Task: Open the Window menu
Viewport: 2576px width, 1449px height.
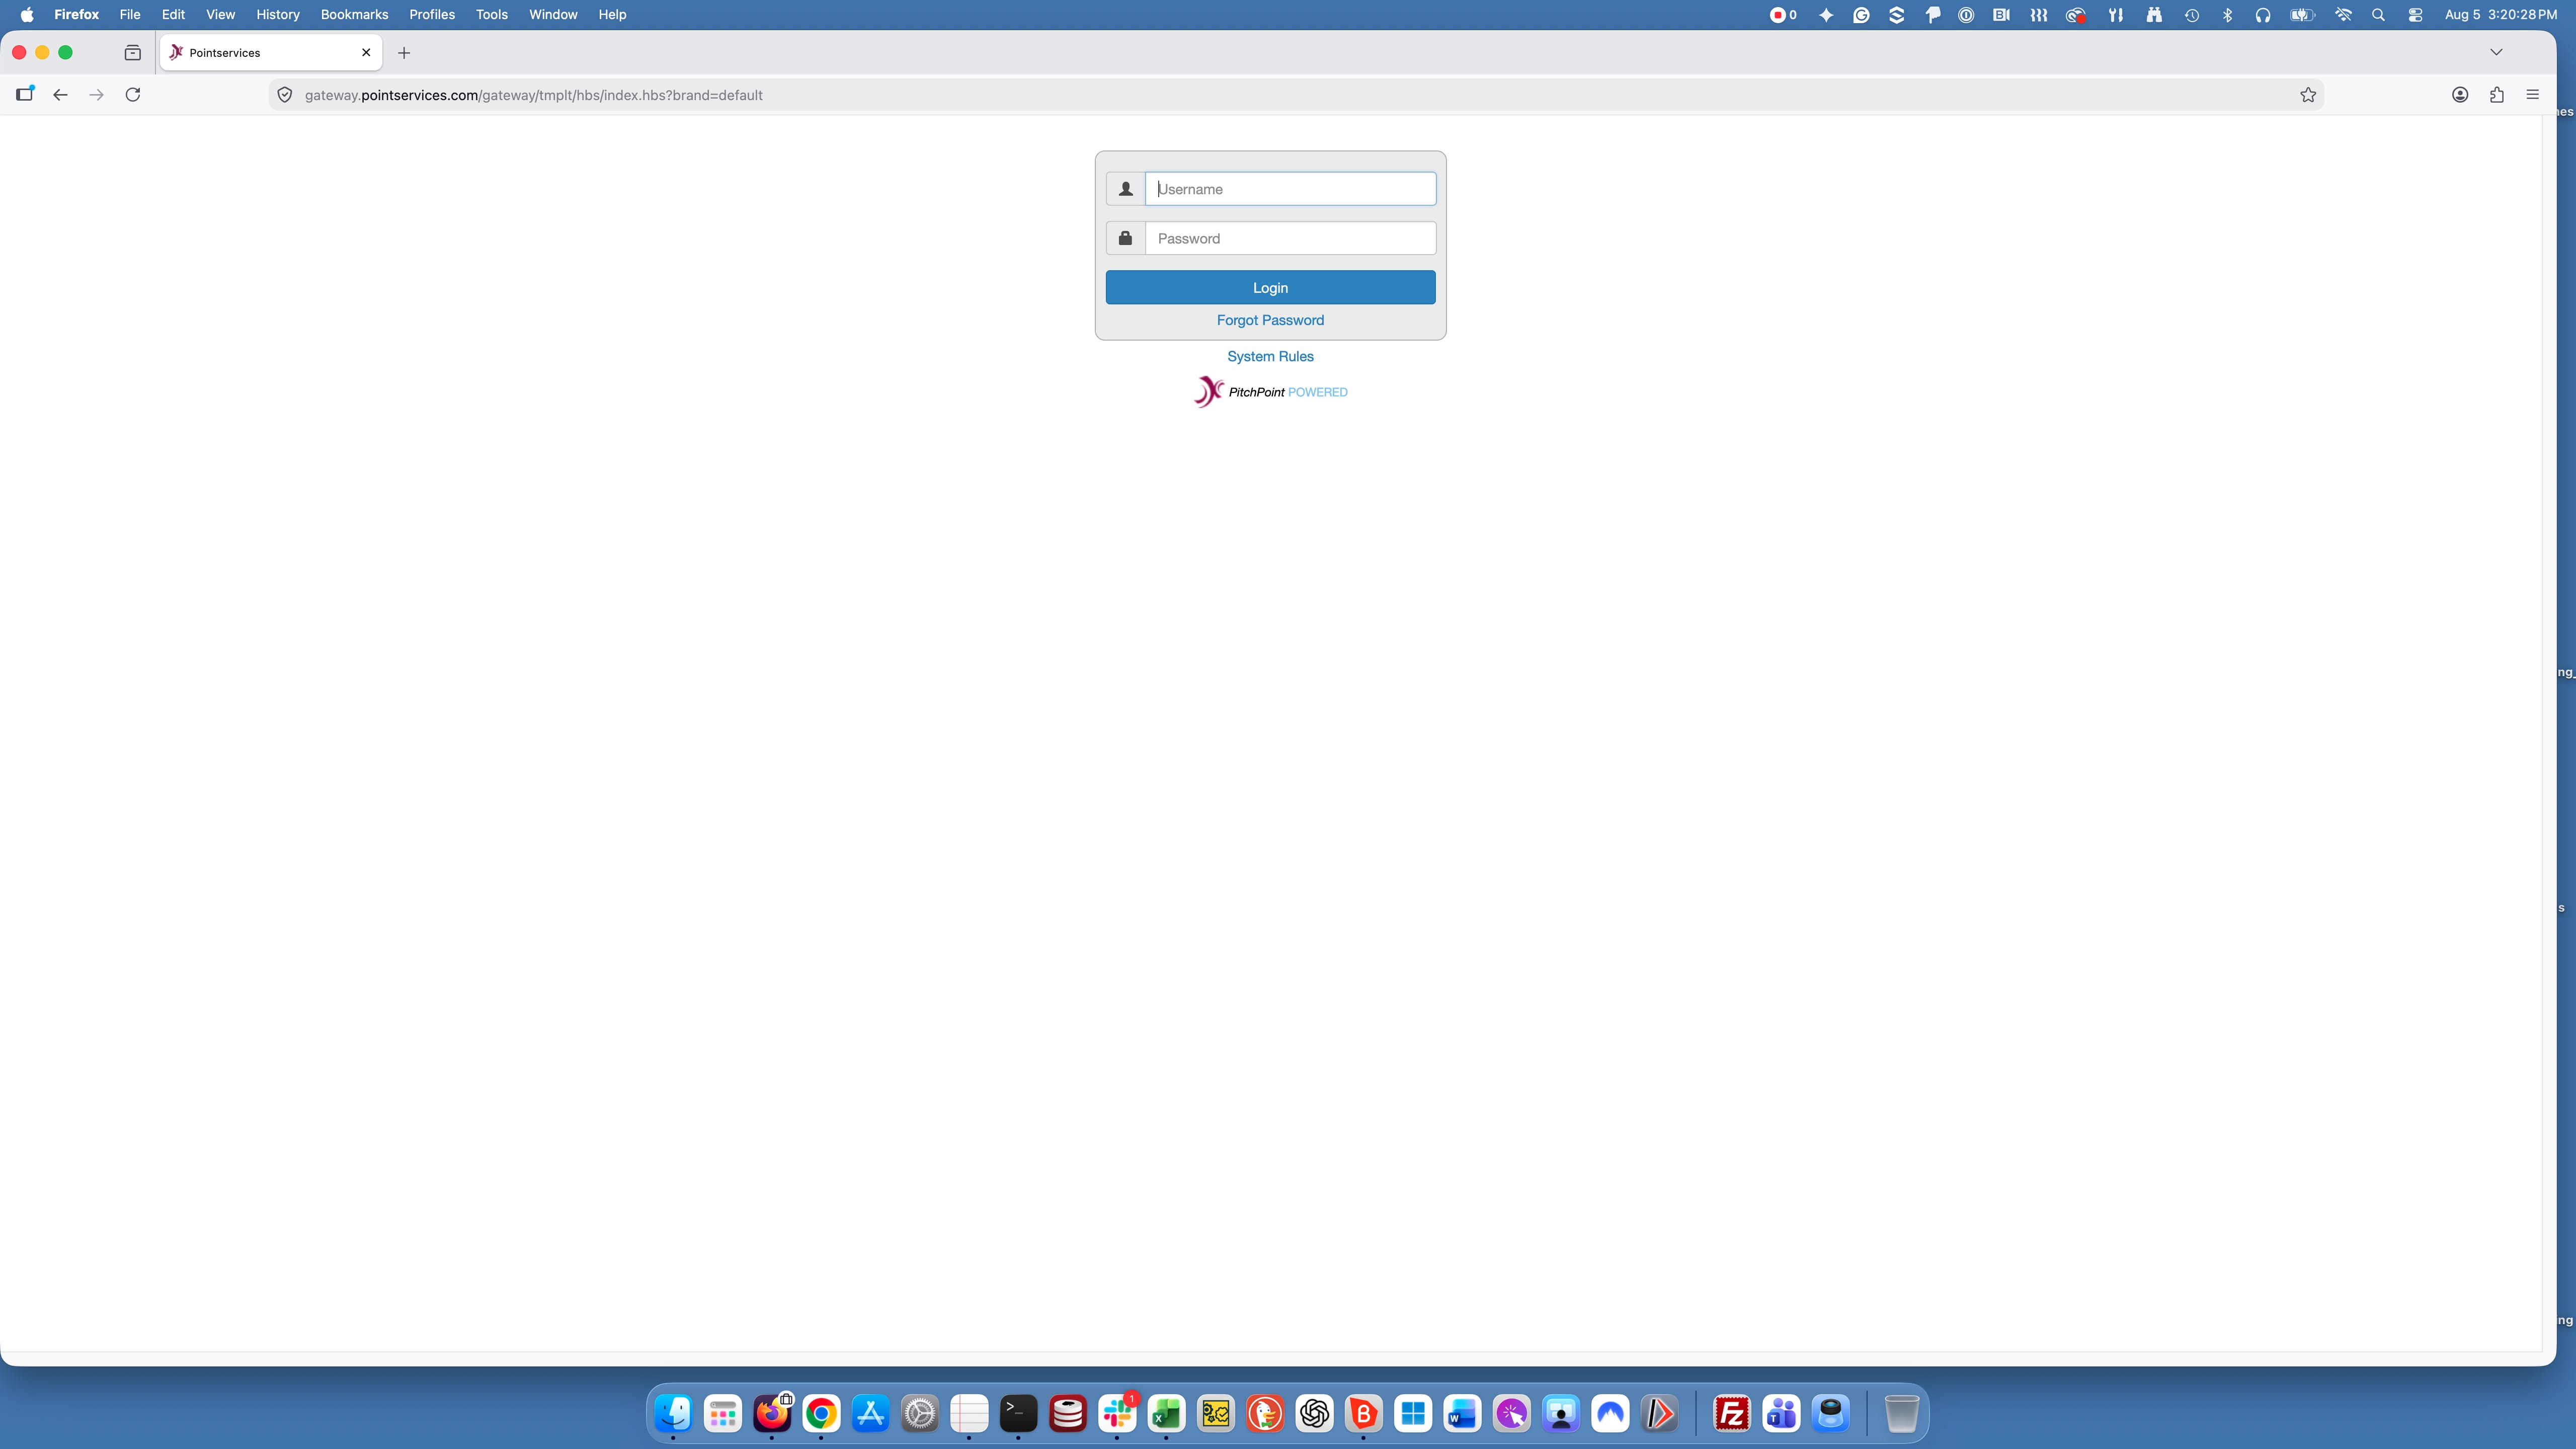Action: 553,15
